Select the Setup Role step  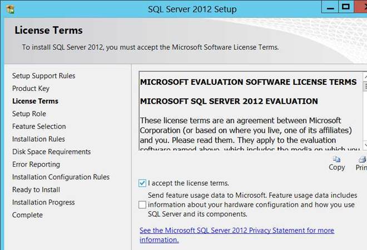click(x=29, y=114)
